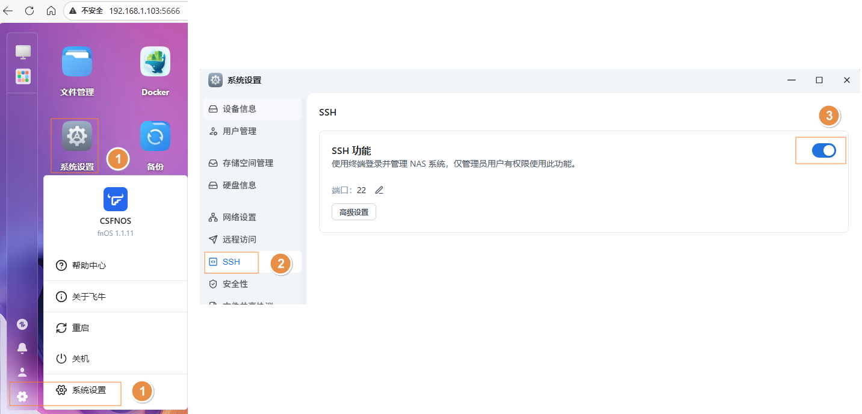Select 硬盘信息 in settings sidebar
Image resolution: width=862 pixels, height=414 pixels.
click(252, 185)
